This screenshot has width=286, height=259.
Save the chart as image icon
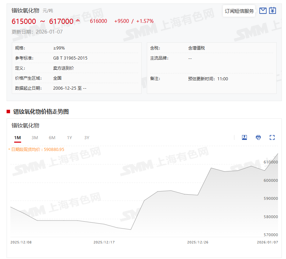(x=244, y=137)
